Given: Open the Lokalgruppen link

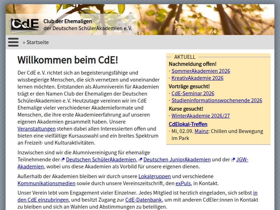Looking at the screenshot, I should point(155,176).
